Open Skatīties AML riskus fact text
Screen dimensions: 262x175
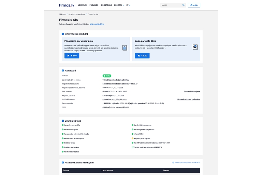[x=71, y=147]
